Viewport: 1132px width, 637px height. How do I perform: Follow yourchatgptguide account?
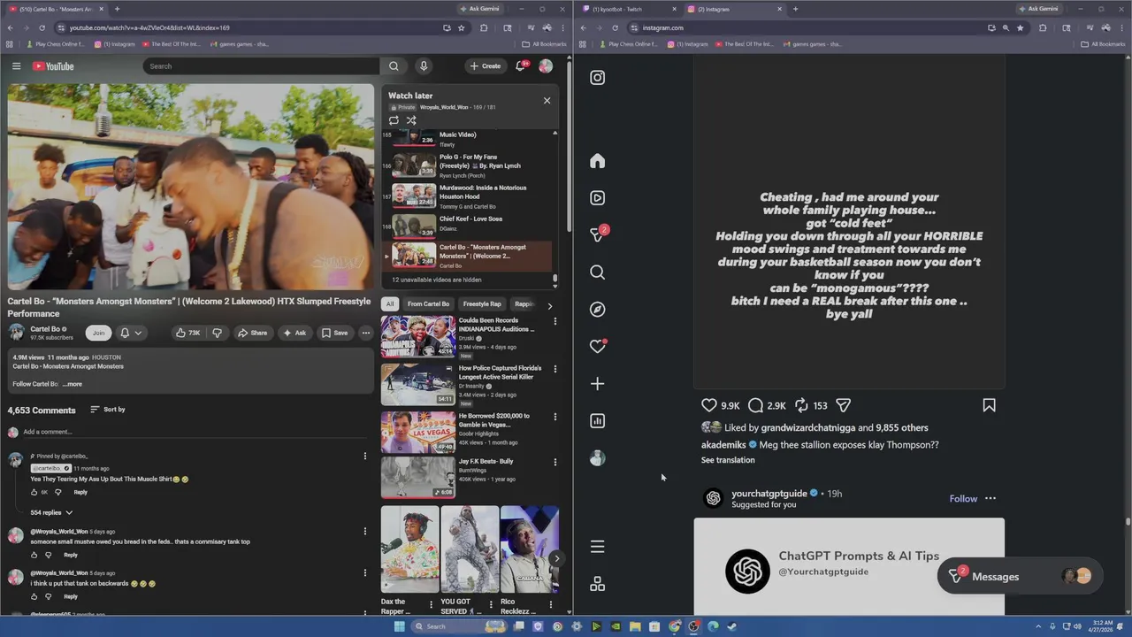pyautogui.click(x=963, y=499)
